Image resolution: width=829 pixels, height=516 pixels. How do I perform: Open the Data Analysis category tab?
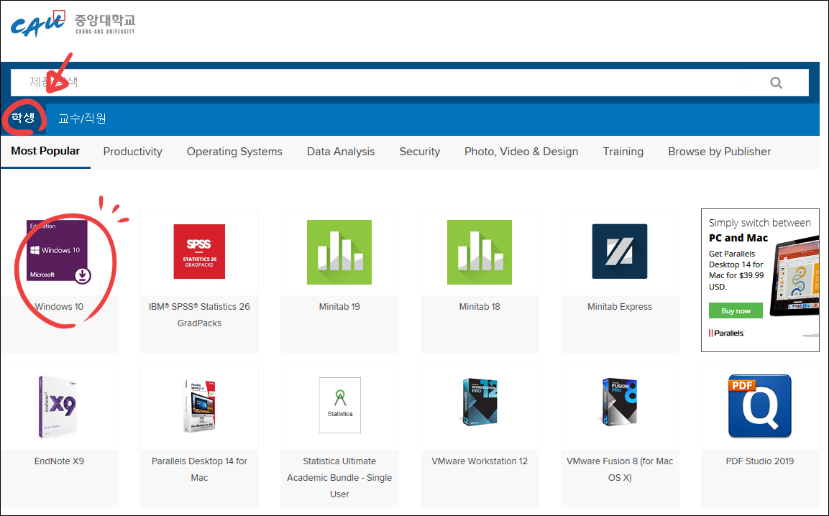(341, 152)
